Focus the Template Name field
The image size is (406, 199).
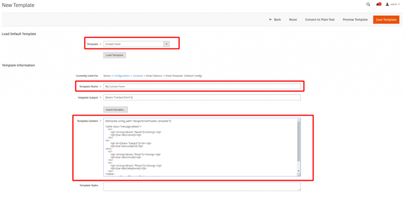(201, 86)
